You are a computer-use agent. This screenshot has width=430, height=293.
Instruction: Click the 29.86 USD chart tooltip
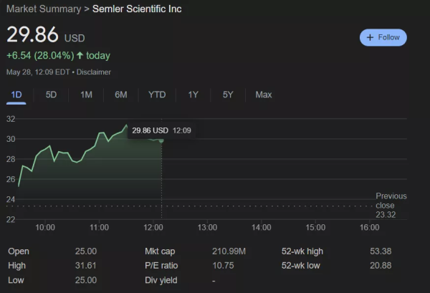click(161, 130)
